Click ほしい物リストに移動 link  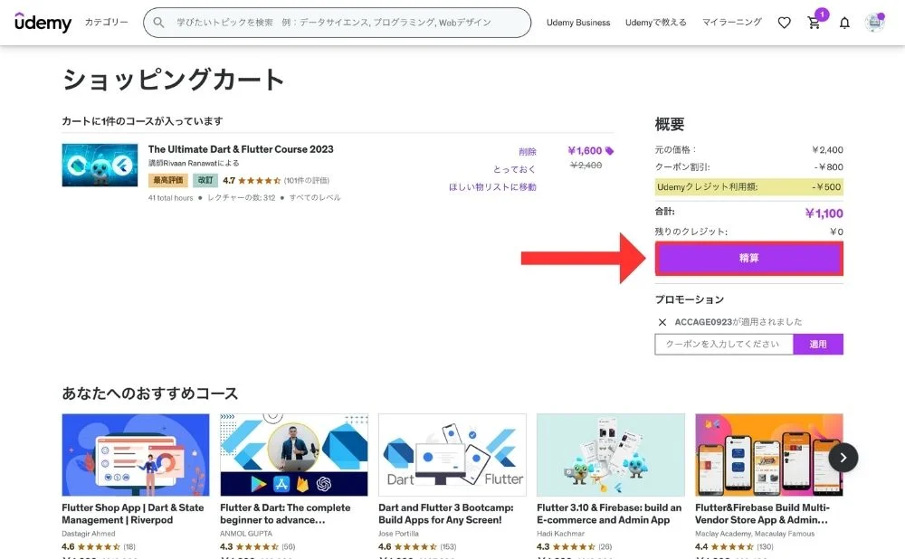[492, 187]
